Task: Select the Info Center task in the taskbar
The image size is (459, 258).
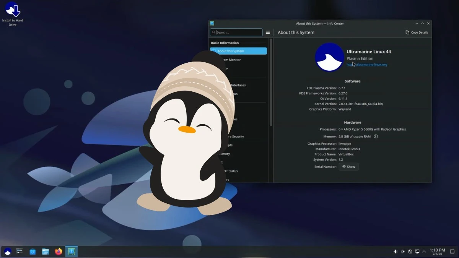Action: [x=72, y=252]
